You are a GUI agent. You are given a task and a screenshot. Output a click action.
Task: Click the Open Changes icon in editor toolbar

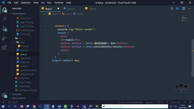172,8
